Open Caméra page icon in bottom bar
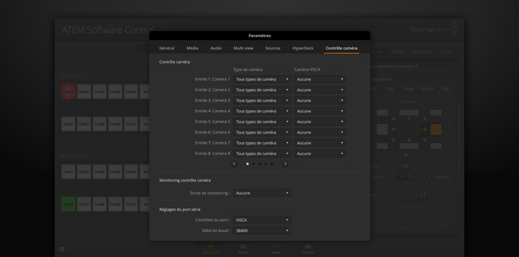This screenshot has height=257, width=519. (x=308, y=249)
